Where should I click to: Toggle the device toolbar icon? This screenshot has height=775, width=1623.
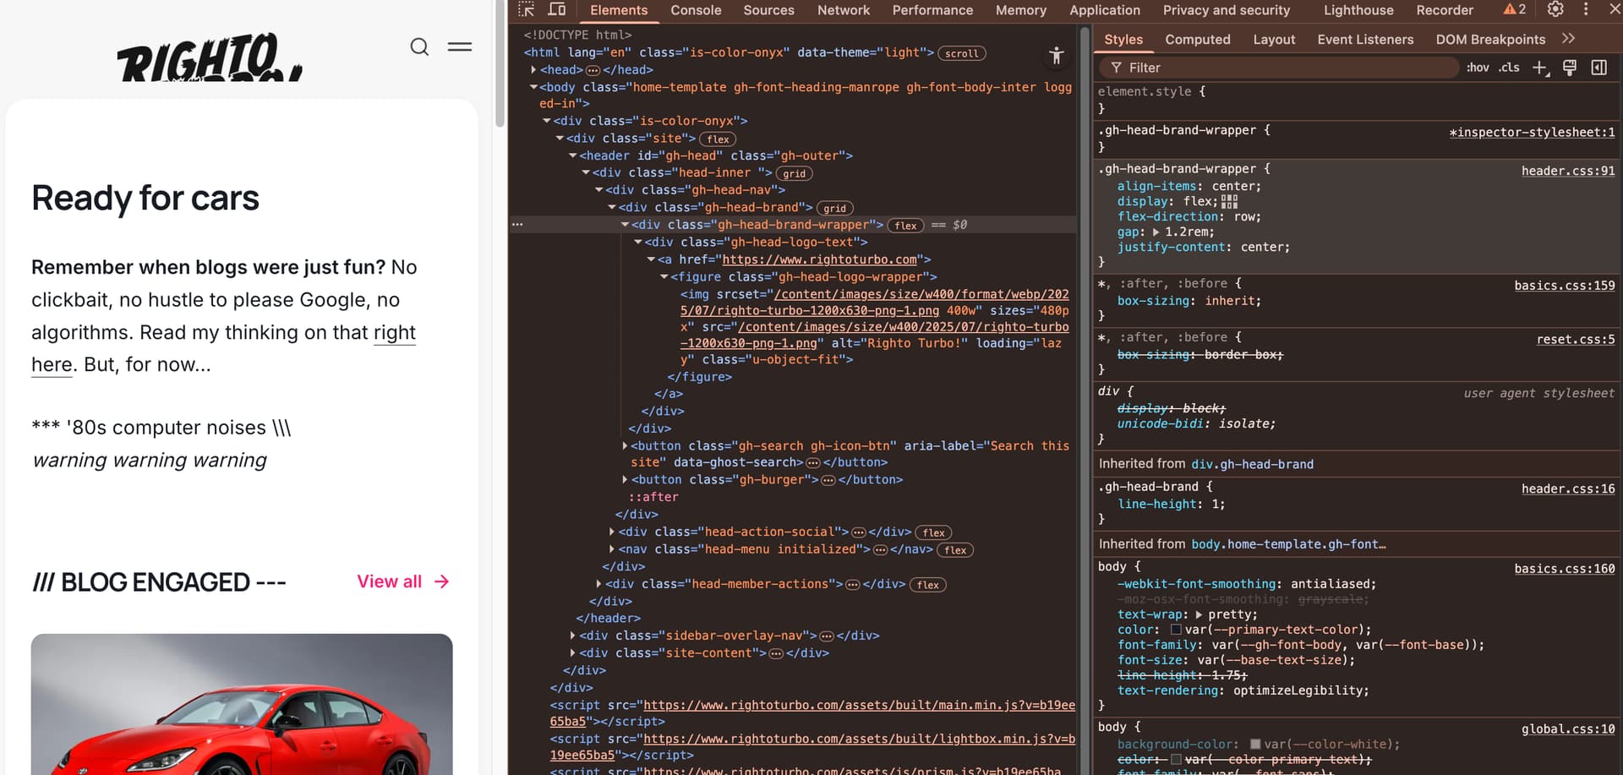[x=556, y=10]
